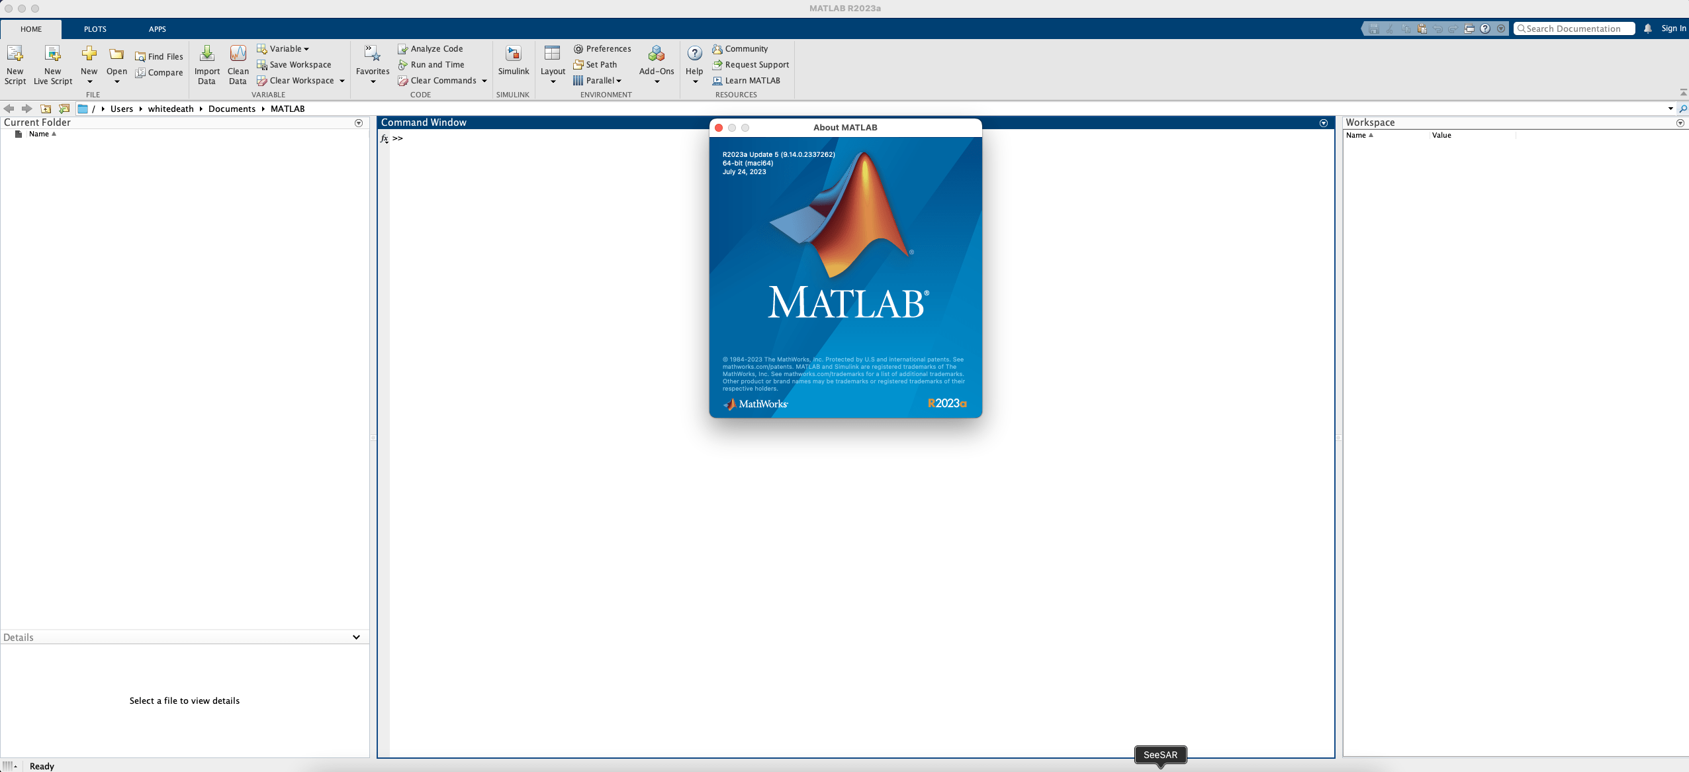Open Command Window actions menu
The width and height of the screenshot is (1689, 772).
[x=1324, y=123]
